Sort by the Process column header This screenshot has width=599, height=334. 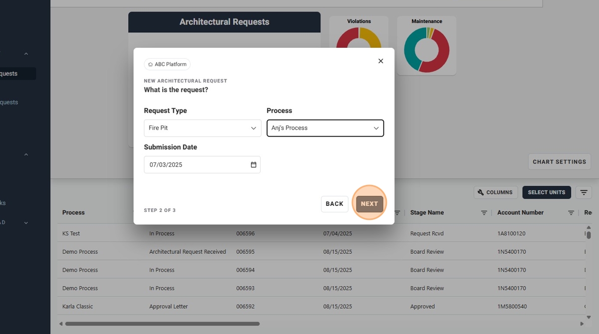[73, 212]
